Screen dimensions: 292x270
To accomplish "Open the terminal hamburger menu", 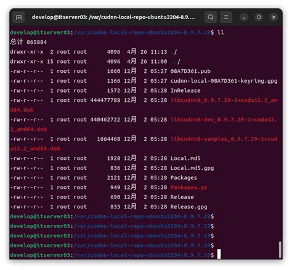I will click(226, 17).
